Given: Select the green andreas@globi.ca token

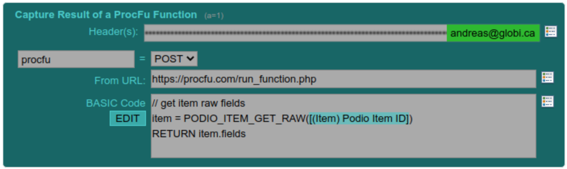Looking at the screenshot, I should 493,33.
